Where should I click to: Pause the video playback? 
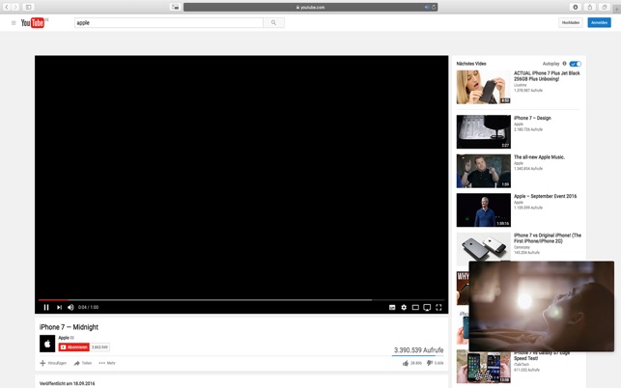(x=46, y=307)
